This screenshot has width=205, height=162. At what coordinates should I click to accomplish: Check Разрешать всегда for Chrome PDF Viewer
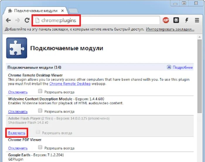pos(40,147)
